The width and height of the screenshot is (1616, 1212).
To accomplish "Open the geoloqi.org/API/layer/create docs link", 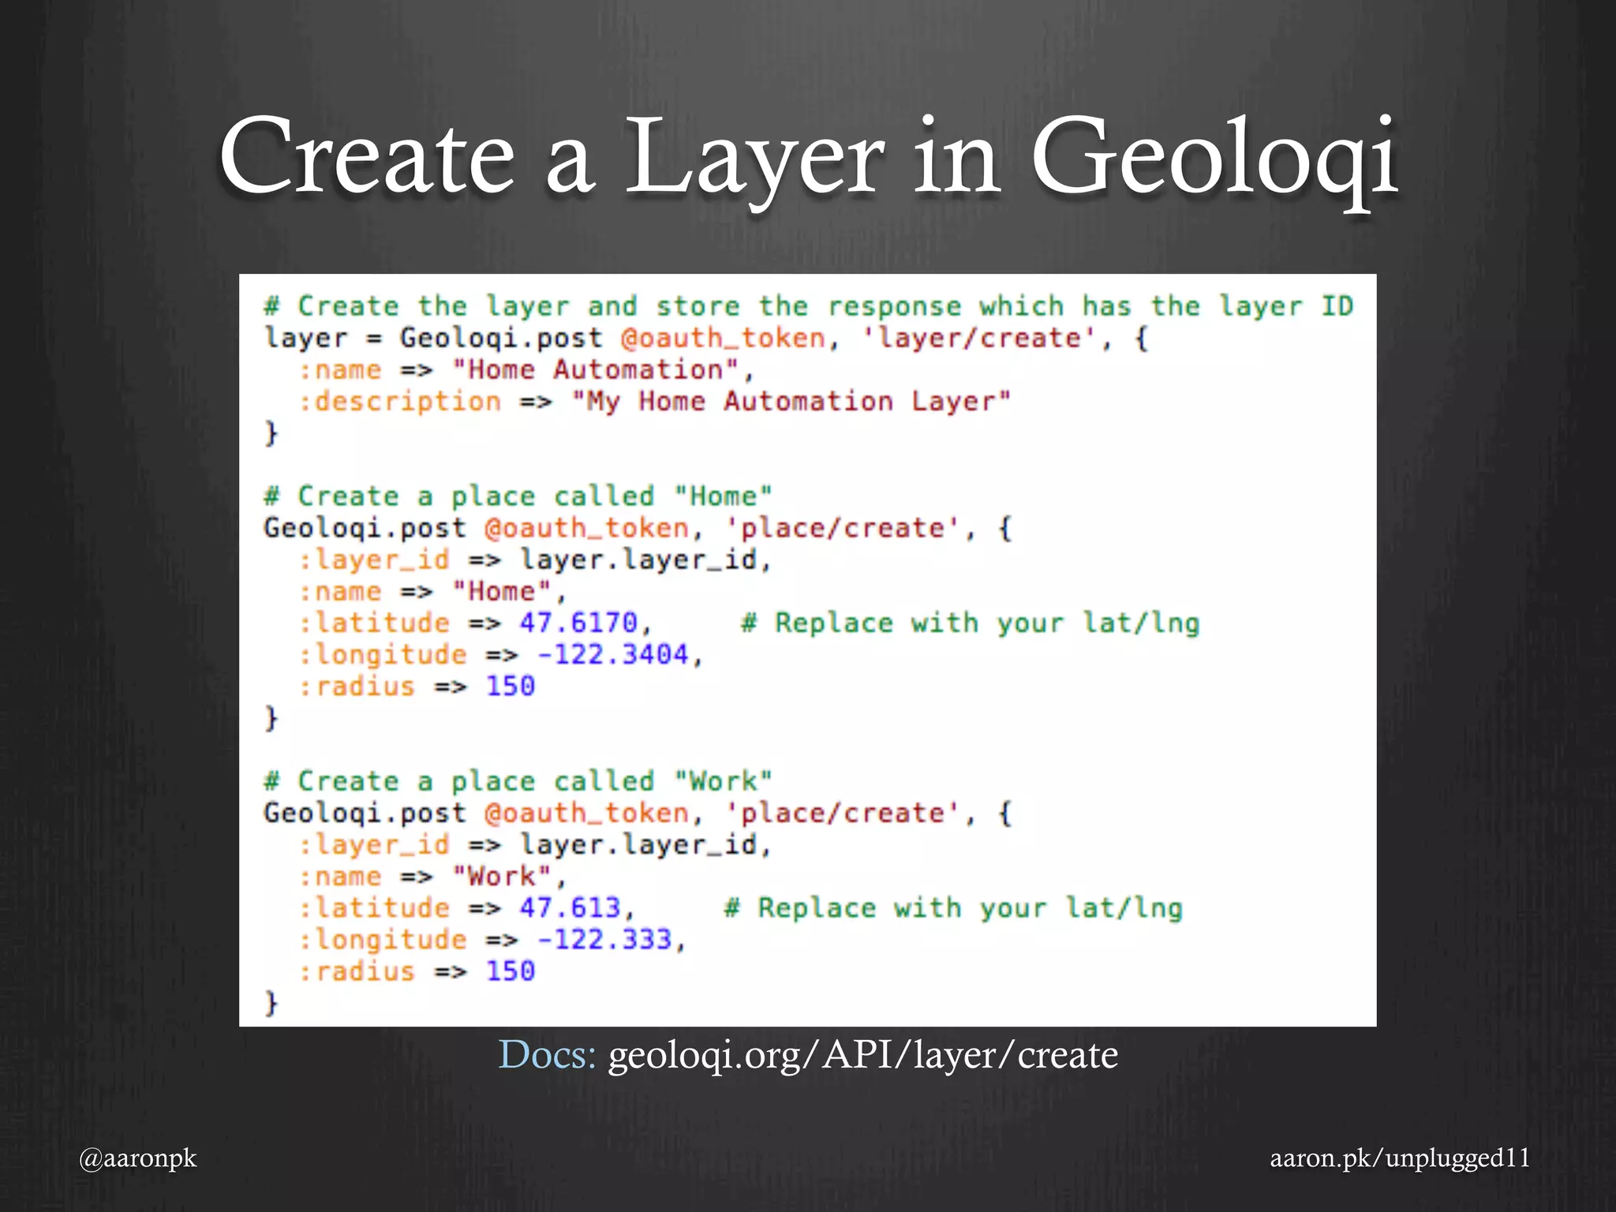I will [x=863, y=1056].
